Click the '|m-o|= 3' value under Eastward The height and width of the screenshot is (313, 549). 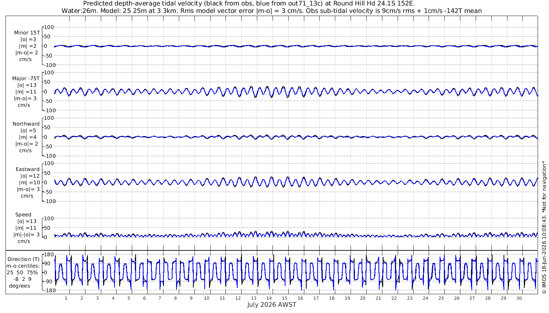27,189
